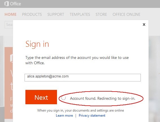Click the 'documents and settings are online' text
The width and height of the screenshot is (160, 122).
(98, 110)
